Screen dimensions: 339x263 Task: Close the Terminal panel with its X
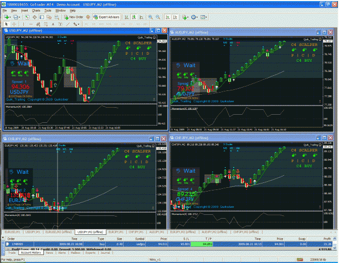(x=3, y=238)
